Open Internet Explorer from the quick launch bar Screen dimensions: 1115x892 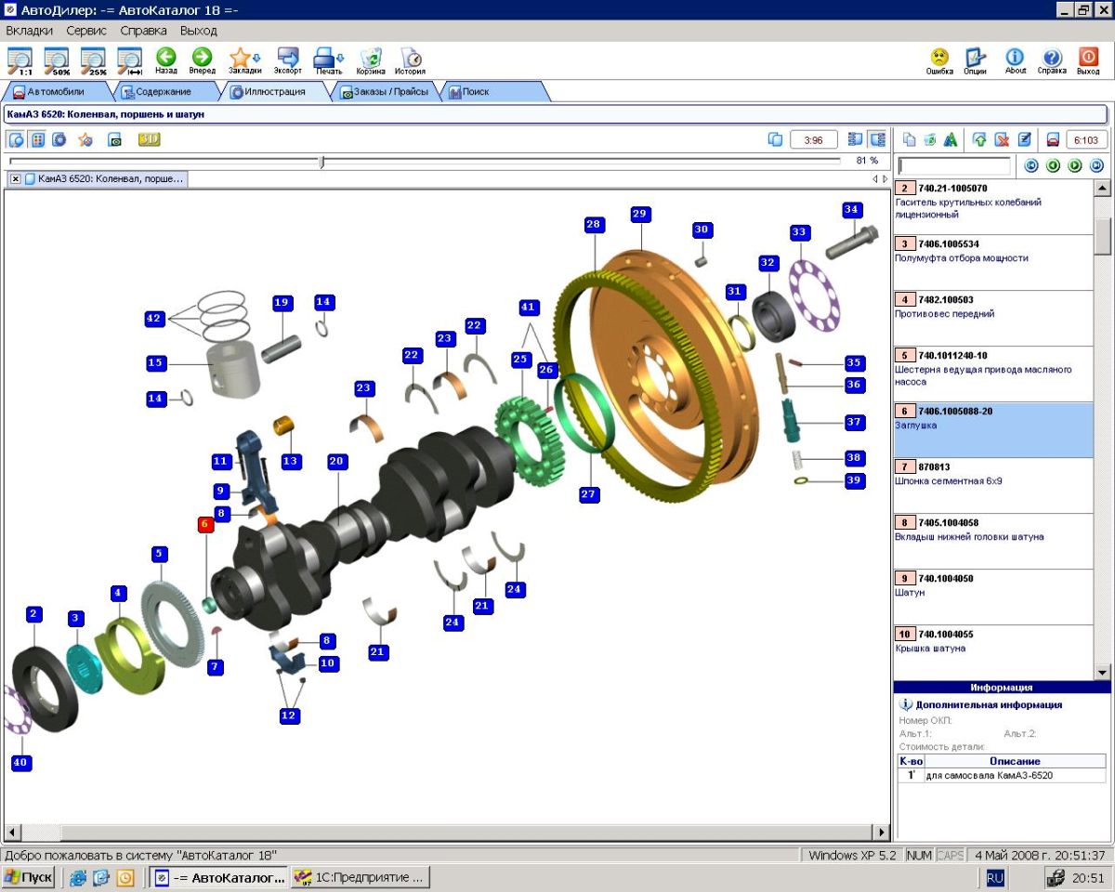click(x=78, y=877)
